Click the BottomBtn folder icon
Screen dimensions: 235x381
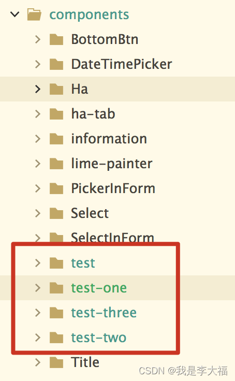(x=56, y=39)
